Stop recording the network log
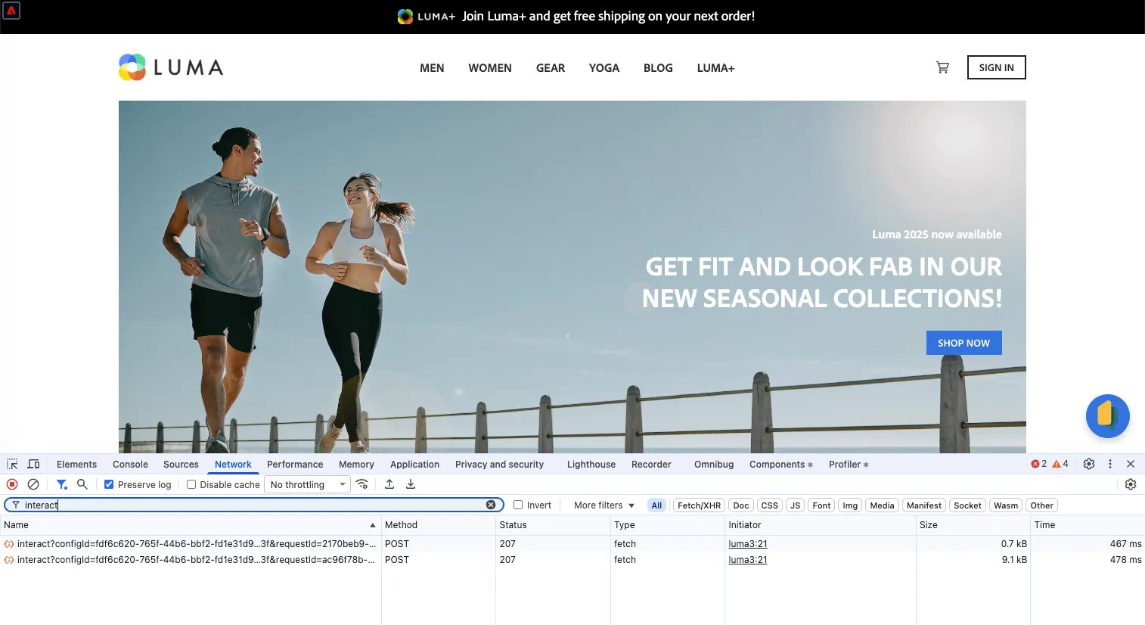The image size is (1145, 625). [x=12, y=484]
